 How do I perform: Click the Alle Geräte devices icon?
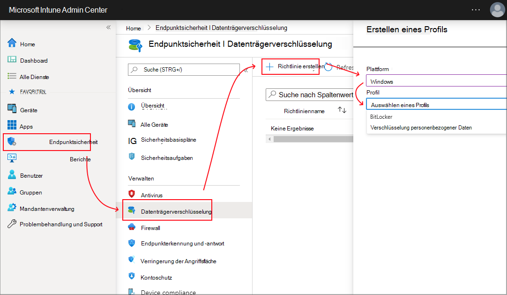(132, 123)
